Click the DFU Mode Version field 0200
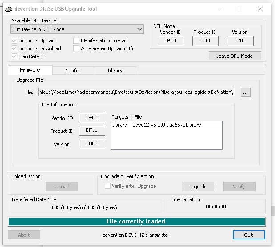Viewport: 275px width, 247px height. [240, 41]
